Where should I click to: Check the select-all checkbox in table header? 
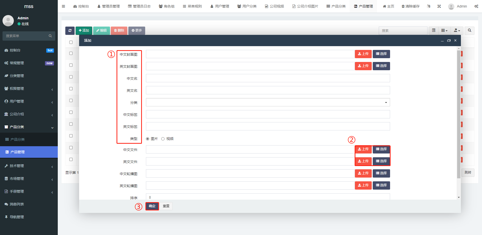click(71, 42)
